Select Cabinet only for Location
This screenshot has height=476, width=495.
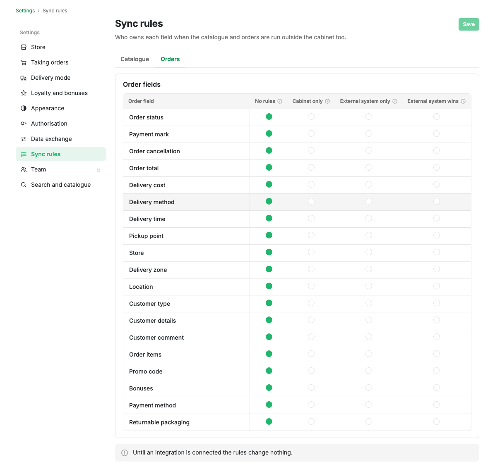(311, 286)
